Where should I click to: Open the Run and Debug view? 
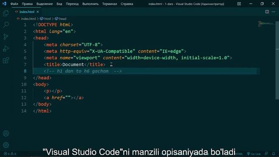coord(6,48)
